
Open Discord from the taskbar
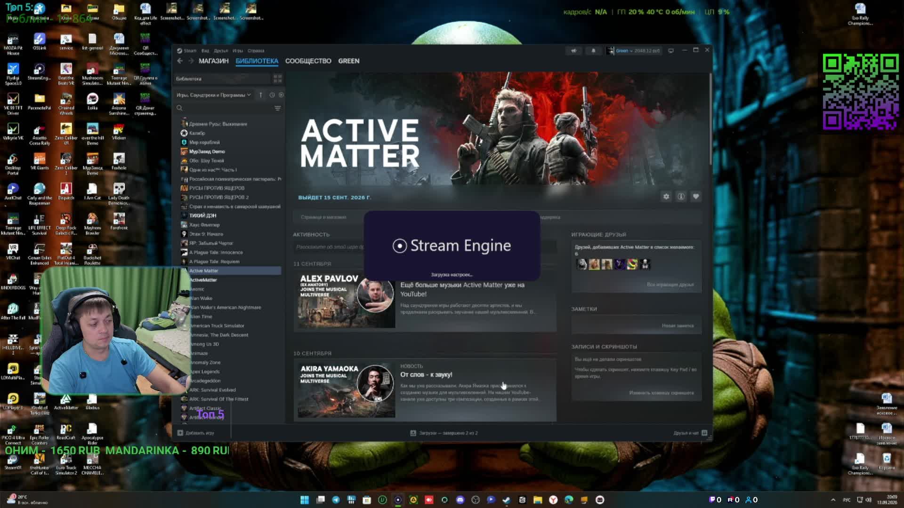tap(460, 500)
